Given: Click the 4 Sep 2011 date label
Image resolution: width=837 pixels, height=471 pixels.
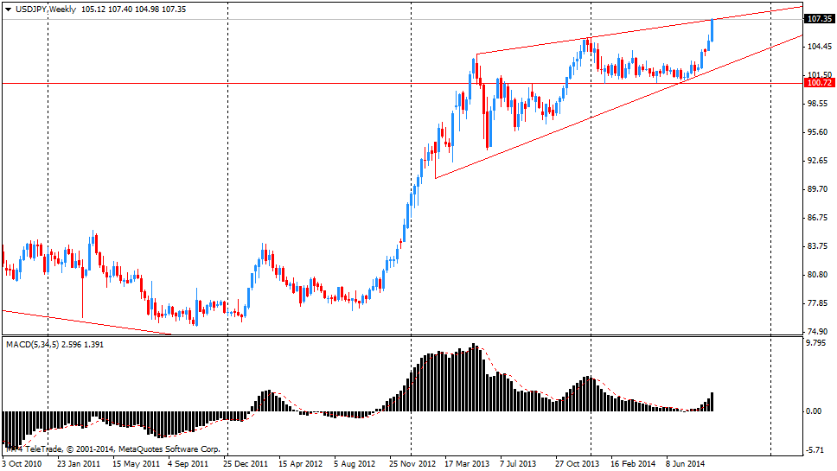Looking at the screenshot, I should (x=188, y=463).
